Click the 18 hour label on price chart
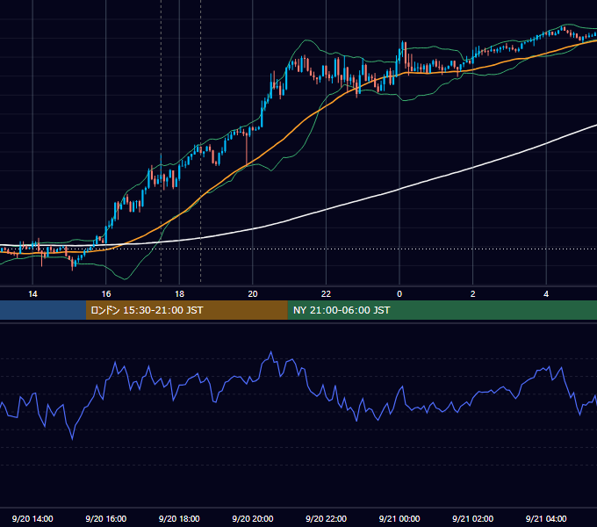Screen dimensions: 597x527 click(x=179, y=294)
